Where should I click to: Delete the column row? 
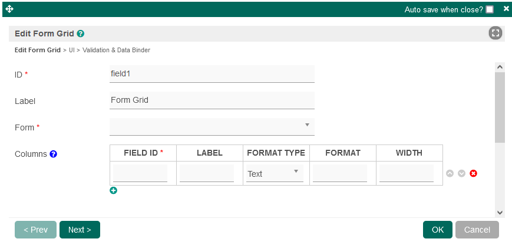[473, 174]
